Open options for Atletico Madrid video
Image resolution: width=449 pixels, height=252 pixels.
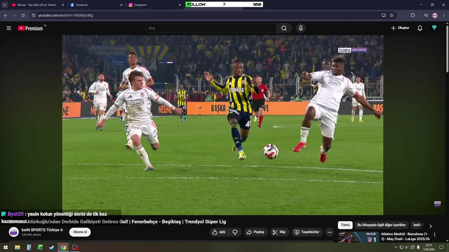[435, 235]
